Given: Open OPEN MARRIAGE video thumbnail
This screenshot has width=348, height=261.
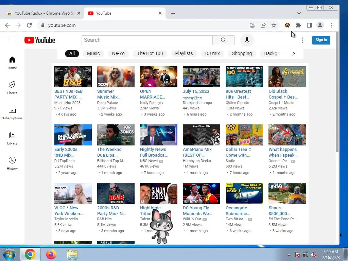Looking at the screenshot, I should click(159, 77).
